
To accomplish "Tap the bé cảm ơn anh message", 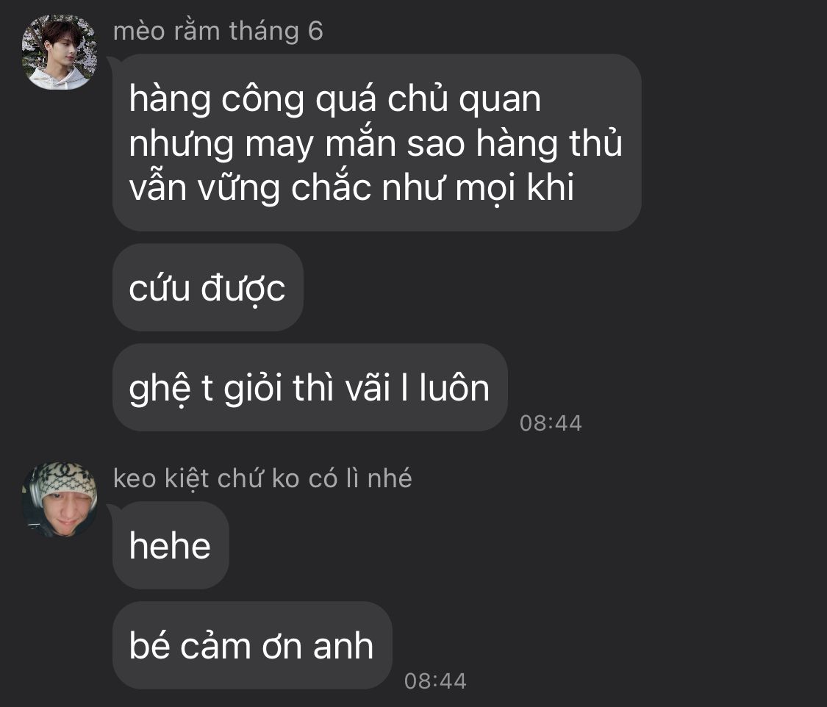I will point(252,645).
